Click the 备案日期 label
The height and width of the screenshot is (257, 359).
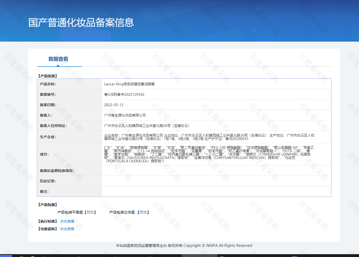point(48,105)
